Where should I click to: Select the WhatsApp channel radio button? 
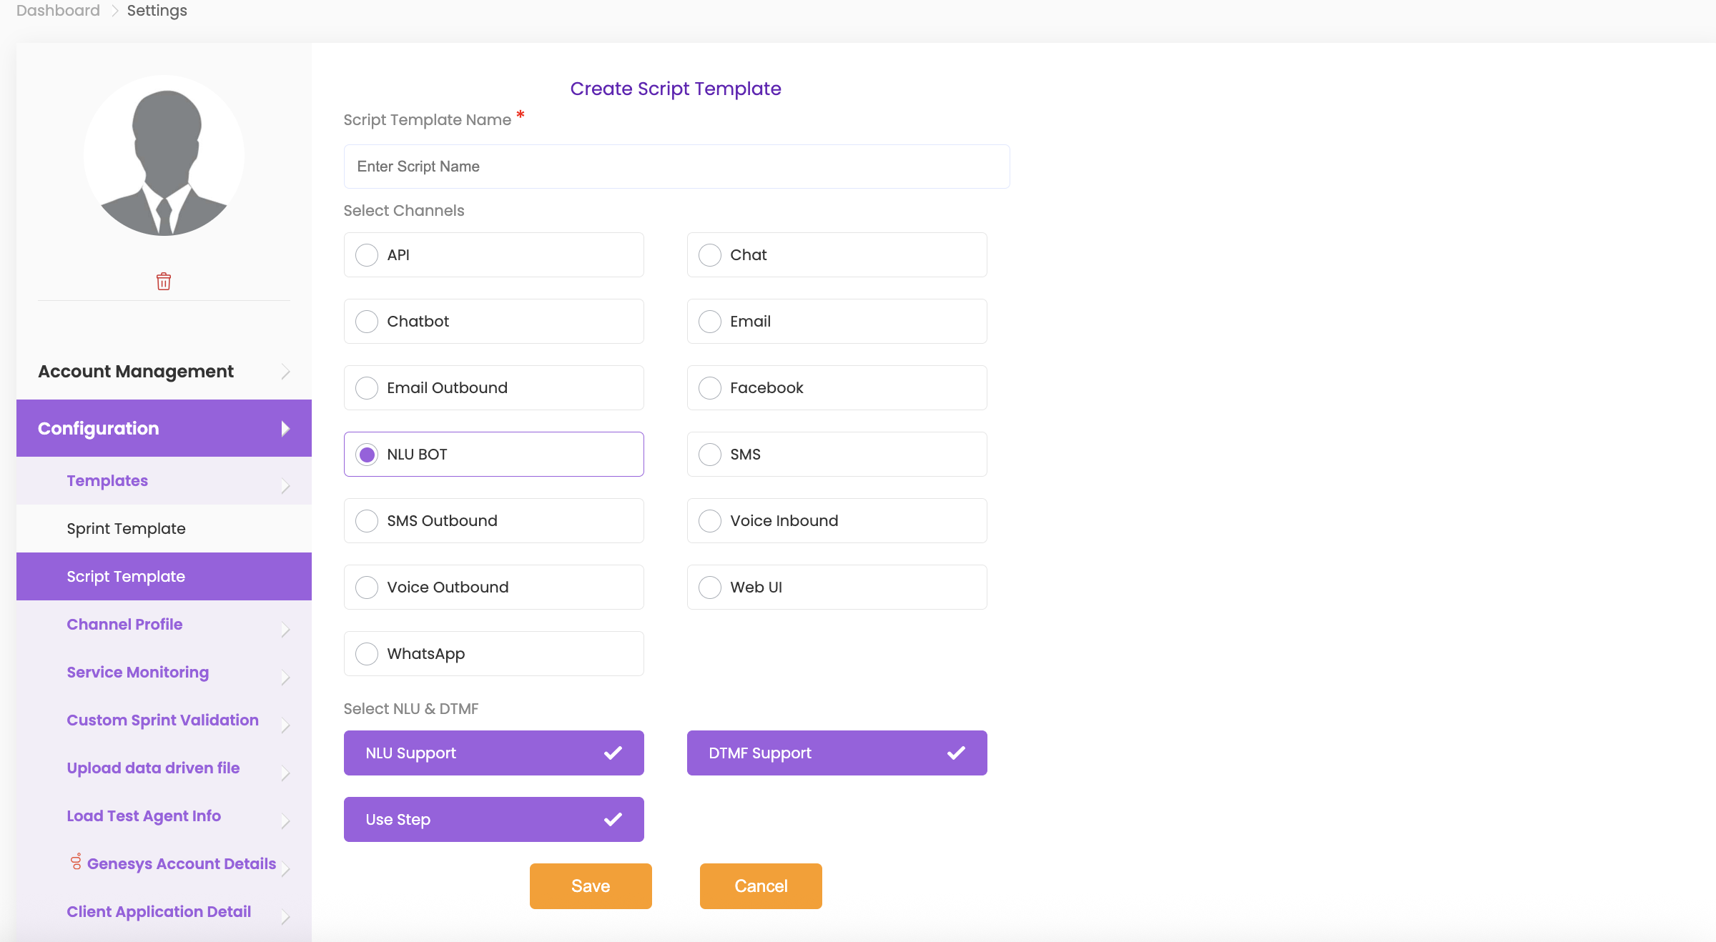(367, 653)
